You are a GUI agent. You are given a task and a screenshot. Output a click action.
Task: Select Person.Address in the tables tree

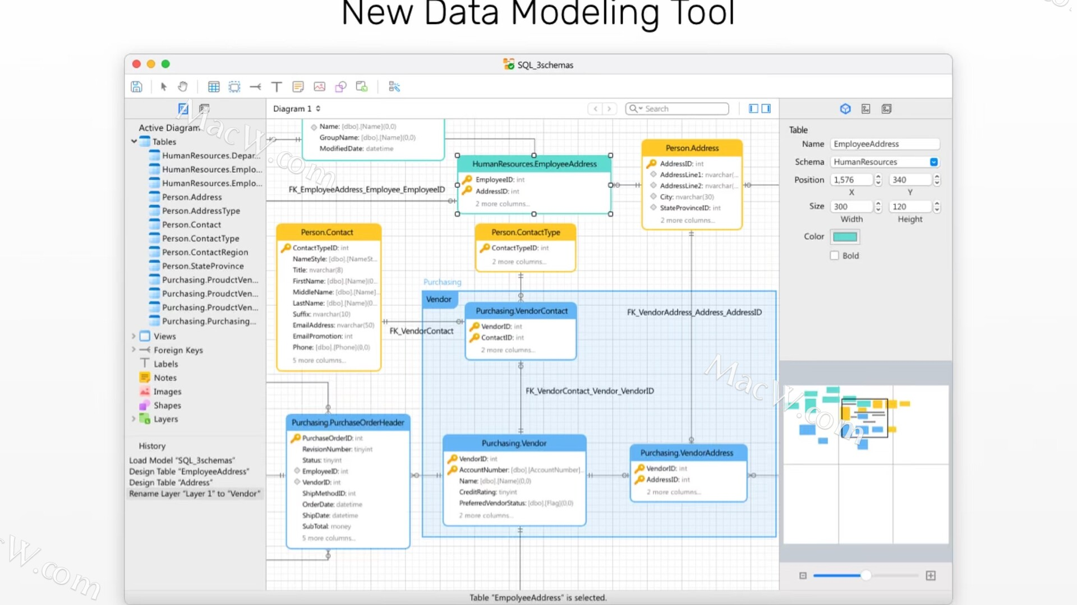pyautogui.click(x=192, y=197)
